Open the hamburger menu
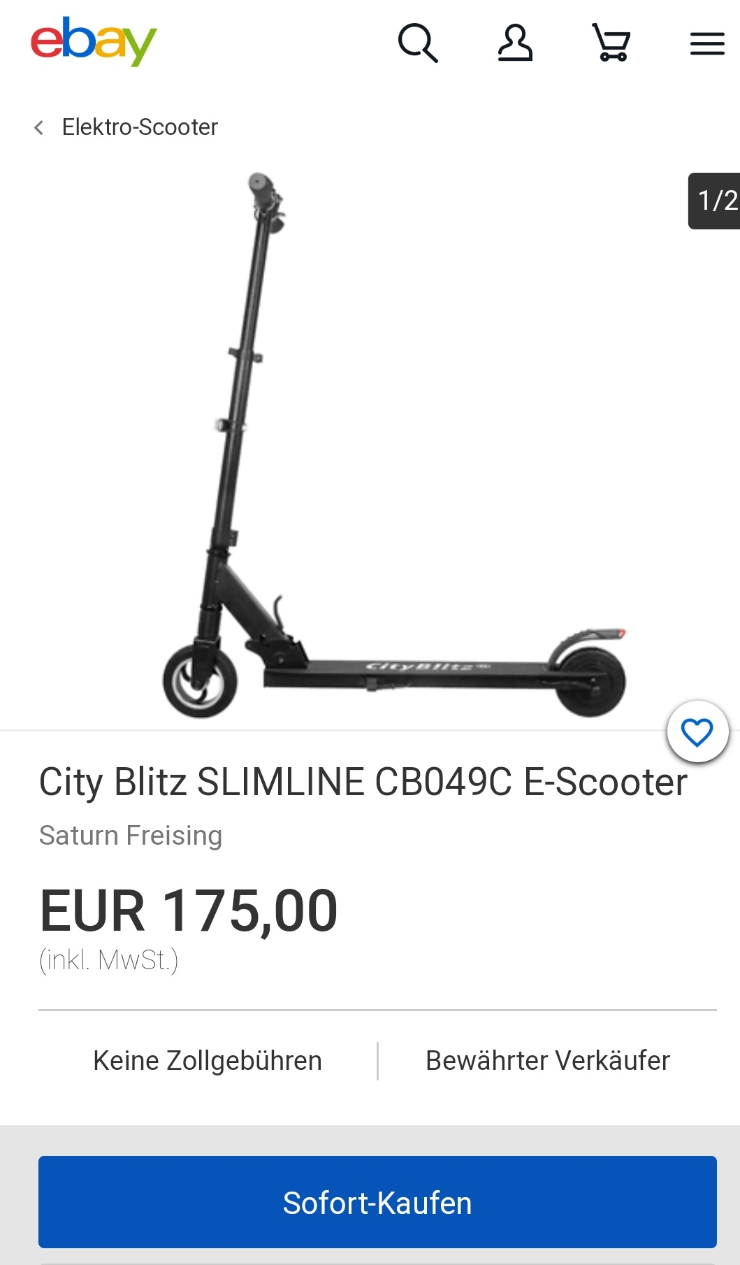Image resolution: width=740 pixels, height=1265 pixels. 707,43
